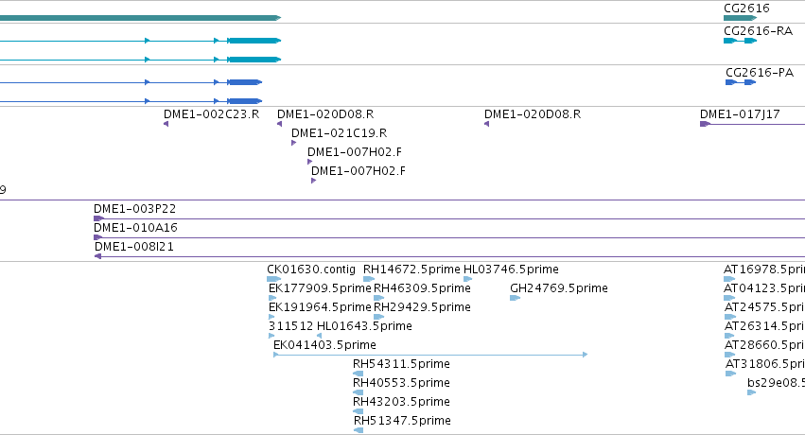The width and height of the screenshot is (805, 435).
Task: Click the CG2616-PA protein label
Action: coord(760,72)
